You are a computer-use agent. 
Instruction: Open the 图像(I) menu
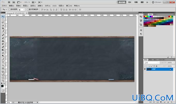point(19,6)
